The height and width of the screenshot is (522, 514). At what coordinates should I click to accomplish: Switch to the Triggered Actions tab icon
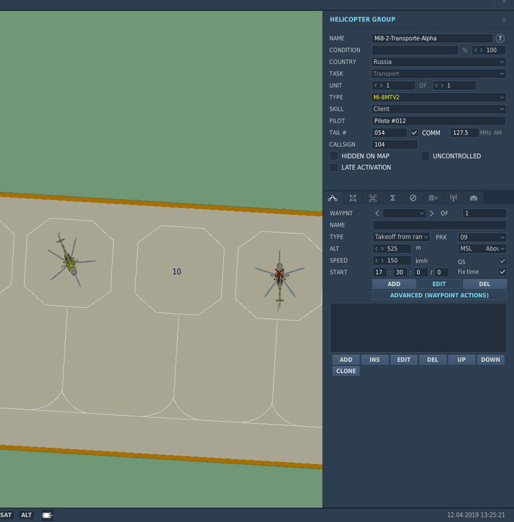(x=373, y=198)
